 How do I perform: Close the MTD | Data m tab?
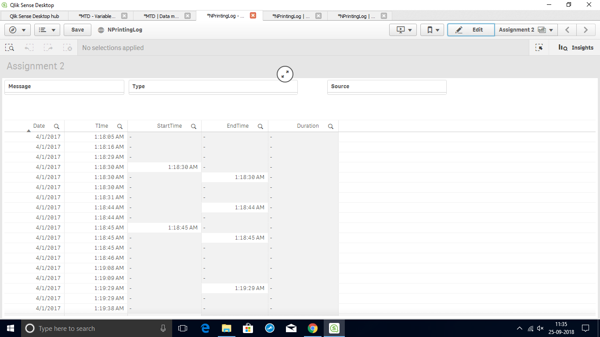(x=188, y=16)
